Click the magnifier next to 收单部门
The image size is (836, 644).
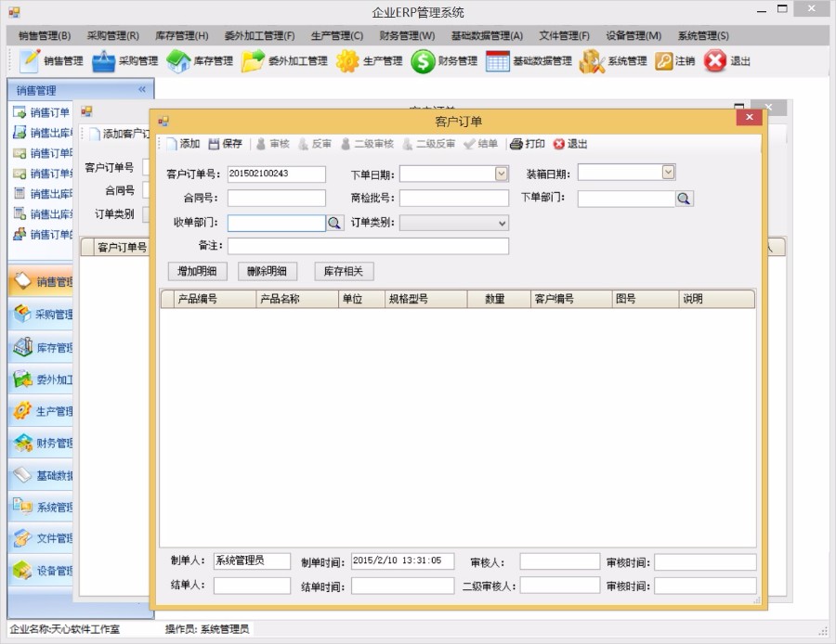click(334, 223)
